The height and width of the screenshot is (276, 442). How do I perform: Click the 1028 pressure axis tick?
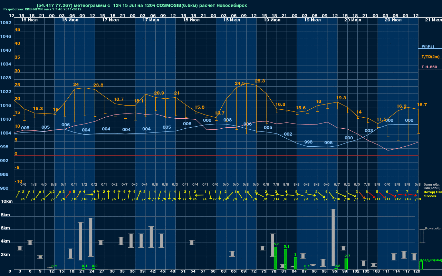tap(6, 78)
